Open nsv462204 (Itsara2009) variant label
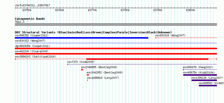The width and height of the screenshot is (224, 103). (x=32, y=51)
